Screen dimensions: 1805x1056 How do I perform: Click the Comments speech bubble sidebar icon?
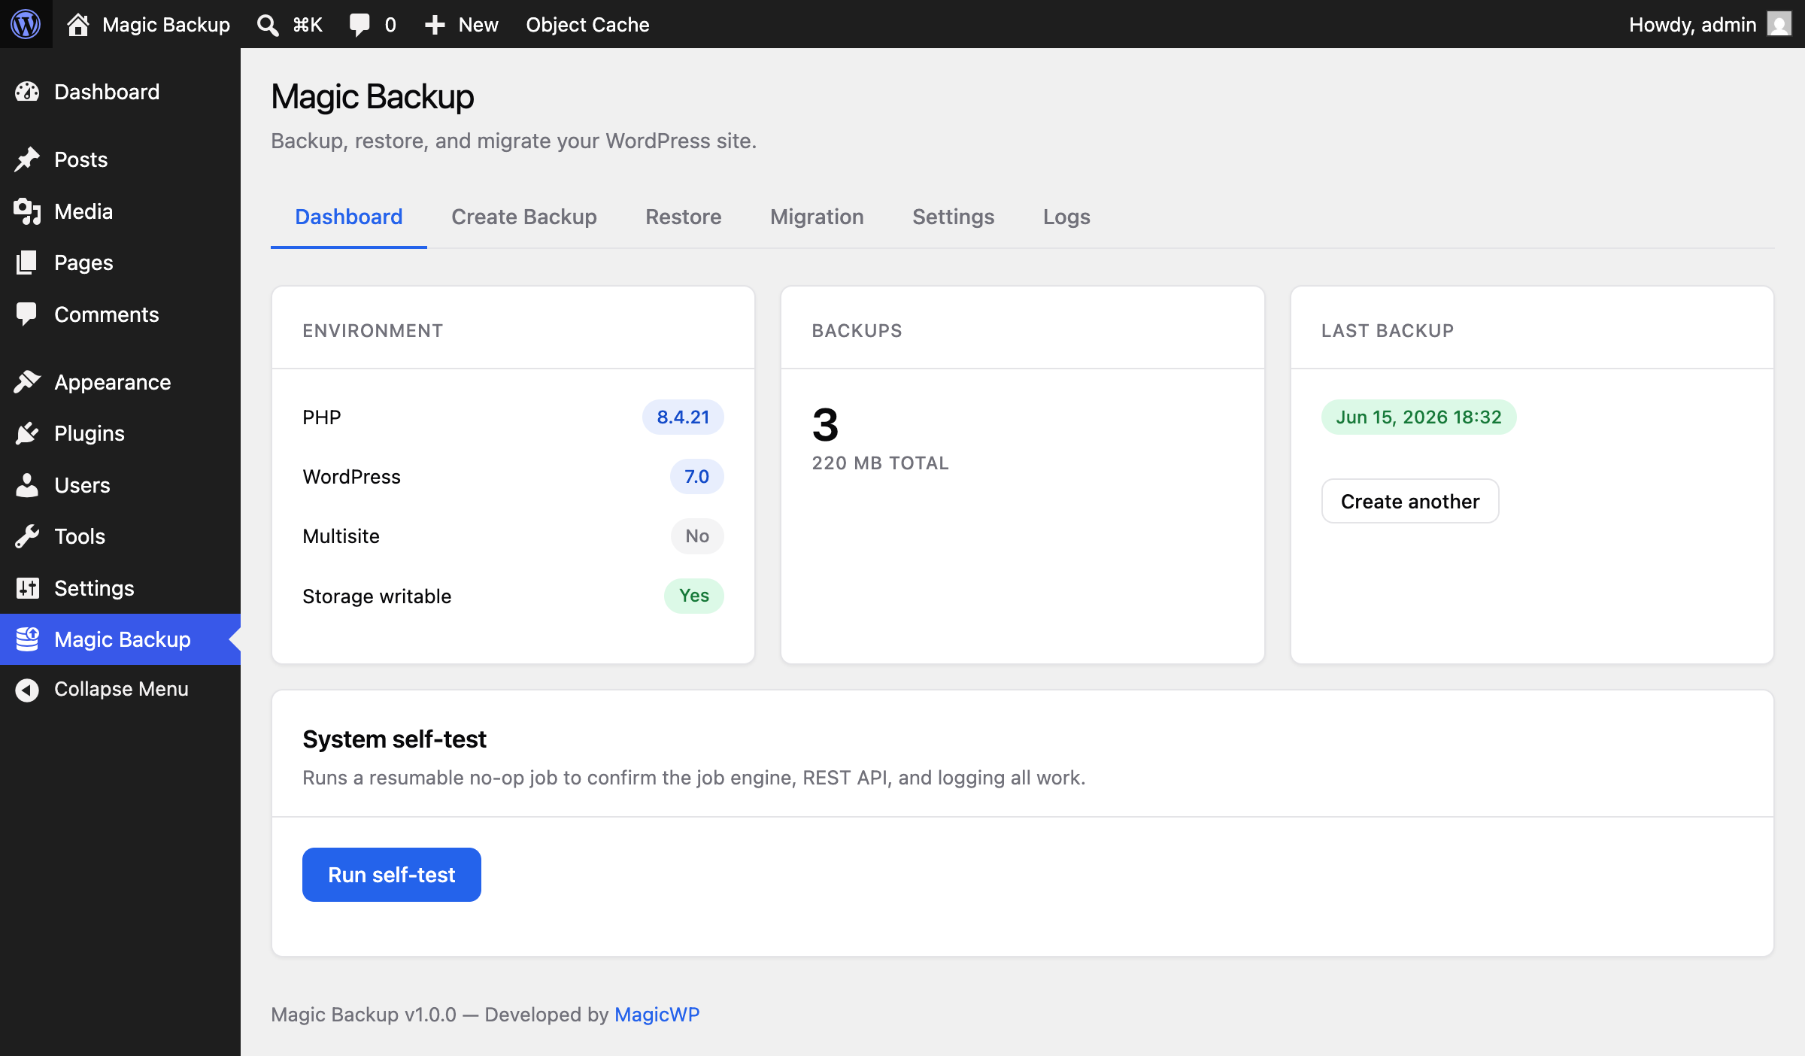[x=27, y=314]
